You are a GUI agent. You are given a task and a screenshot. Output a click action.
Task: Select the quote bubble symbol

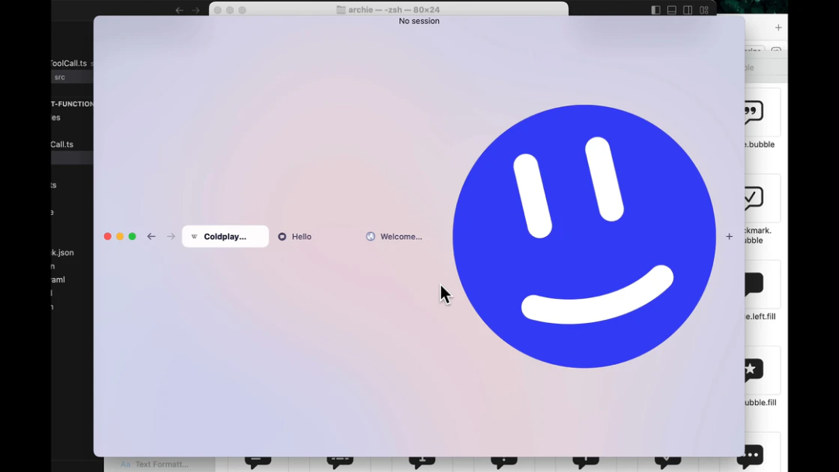(754, 113)
